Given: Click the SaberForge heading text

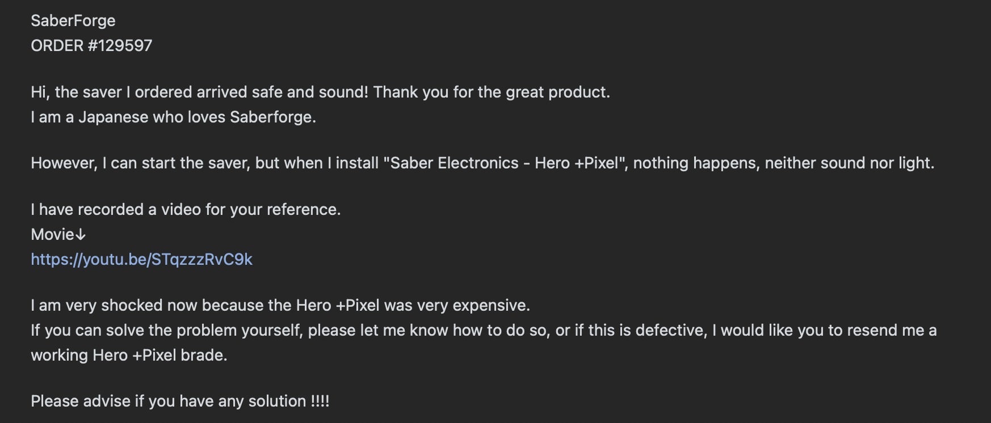Looking at the screenshot, I should pyautogui.click(x=73, y=20).
